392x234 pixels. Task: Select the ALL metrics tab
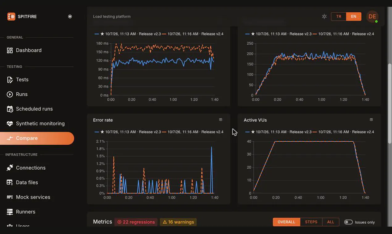pyautogui.click(x=331, y=222)
